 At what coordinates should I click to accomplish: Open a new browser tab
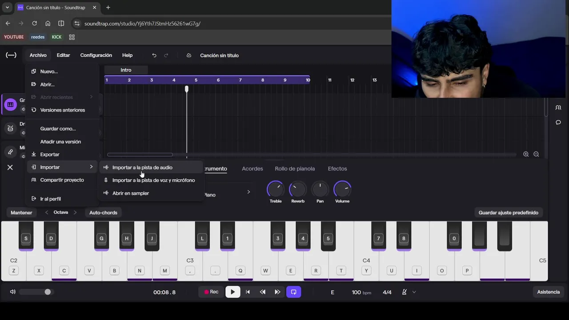click(x=108, y=8)
